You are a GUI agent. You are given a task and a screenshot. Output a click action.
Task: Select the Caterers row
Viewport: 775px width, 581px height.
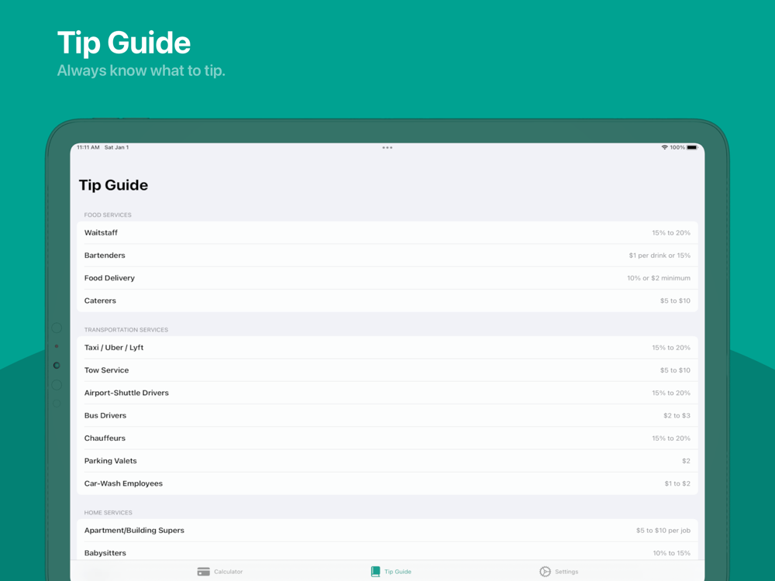click(387, 301)
